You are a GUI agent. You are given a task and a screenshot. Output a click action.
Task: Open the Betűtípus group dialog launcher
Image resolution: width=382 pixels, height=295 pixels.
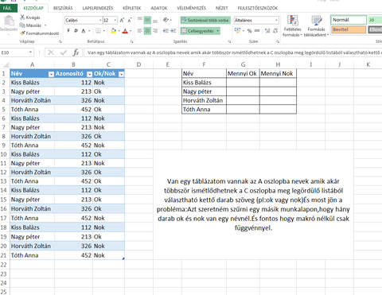click(x=132, y=41)
